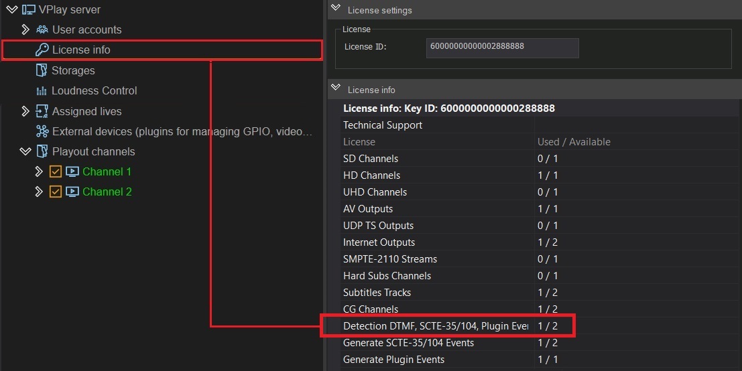Click the 1 / 2 value for Internet Outputs
Viewport: 742px width, 371px height.
(548, 242)
